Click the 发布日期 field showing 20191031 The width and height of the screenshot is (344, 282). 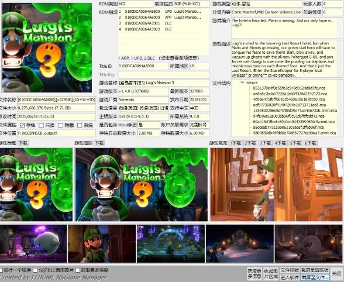click(199, 99)
